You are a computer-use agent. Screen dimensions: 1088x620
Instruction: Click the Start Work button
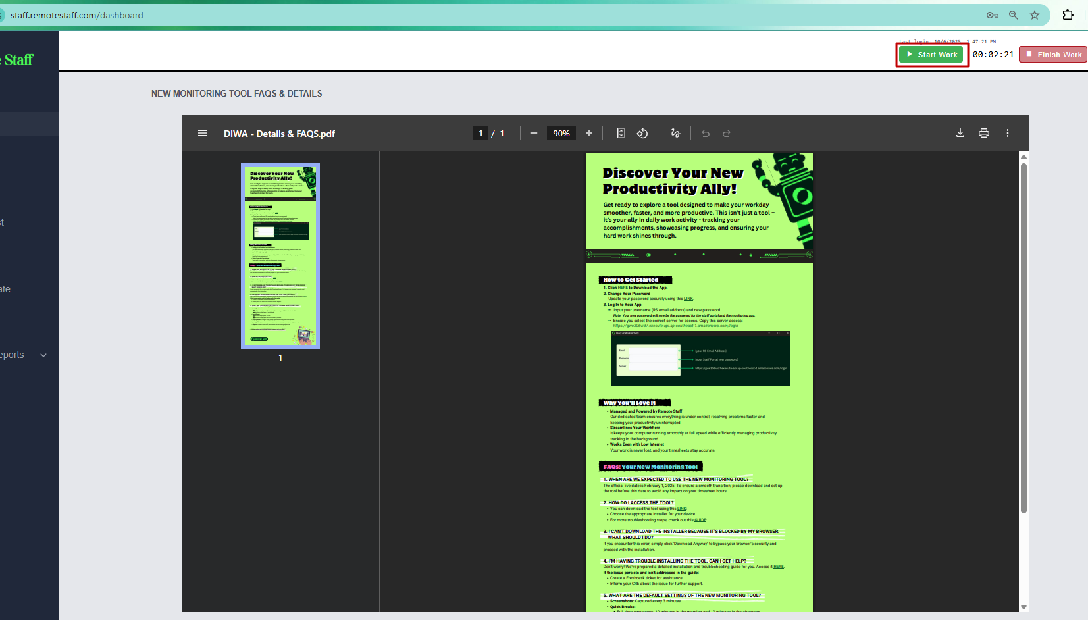932,55
